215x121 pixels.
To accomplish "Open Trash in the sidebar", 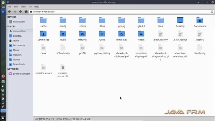I will pyautogui.click(x=19, y=41).
